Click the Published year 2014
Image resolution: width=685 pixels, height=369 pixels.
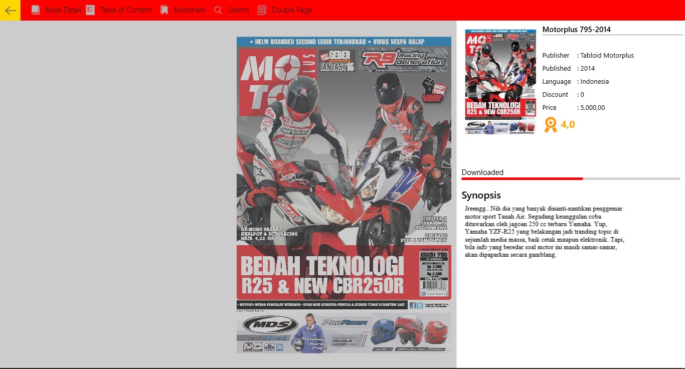(588, 69)
